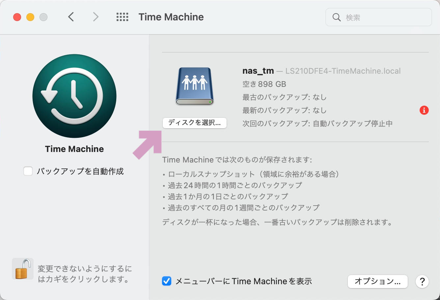The image size is (440, 300).
Task: Click the nas_tm shared network disk icon
Action: tap(194, 86)
